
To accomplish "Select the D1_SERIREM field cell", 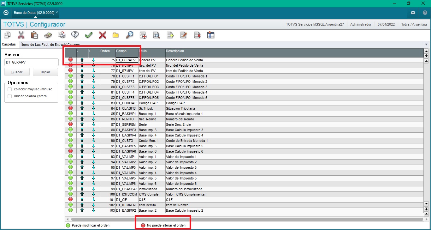I will (127, 124).
